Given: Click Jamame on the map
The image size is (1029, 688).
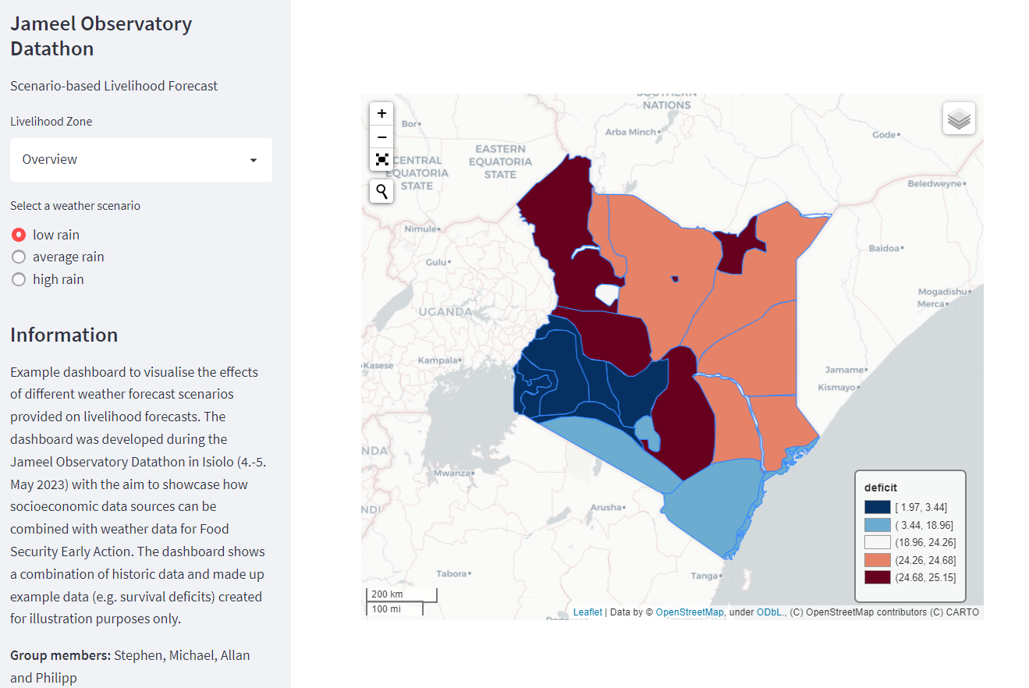Looking at the screenshot, I should coord(844,370).
